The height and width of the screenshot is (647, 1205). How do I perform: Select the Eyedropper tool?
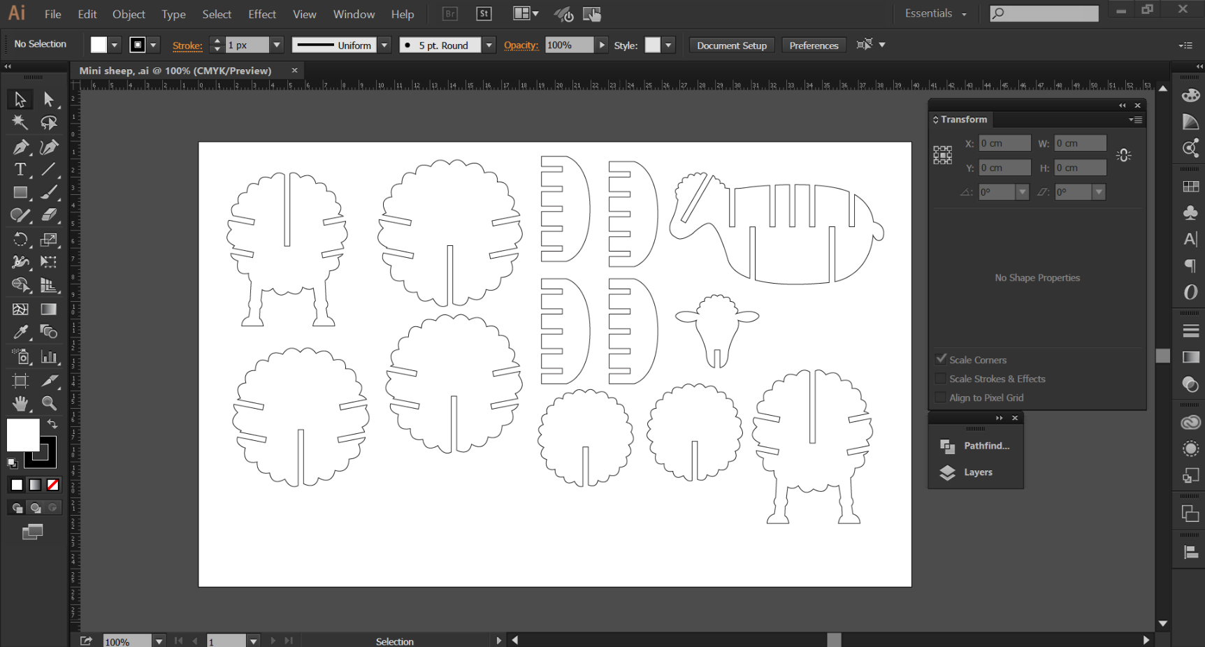(20, 332)
